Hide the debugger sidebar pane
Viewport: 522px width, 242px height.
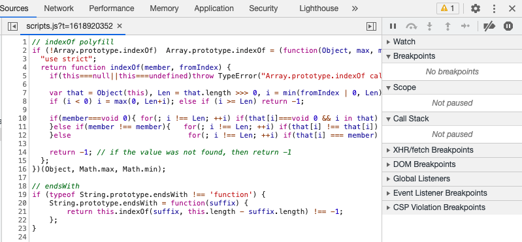[x=371, y=26]
